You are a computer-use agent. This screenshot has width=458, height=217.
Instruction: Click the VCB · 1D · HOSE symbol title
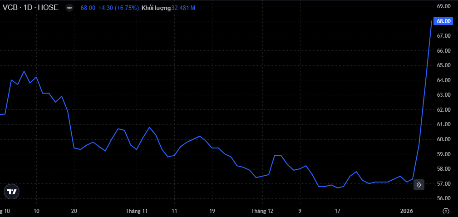coord(30,8)
